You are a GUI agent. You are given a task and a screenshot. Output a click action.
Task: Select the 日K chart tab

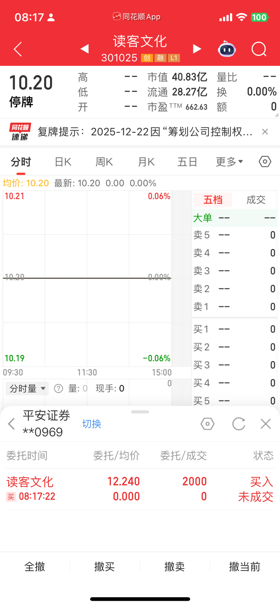pos(63,162)
